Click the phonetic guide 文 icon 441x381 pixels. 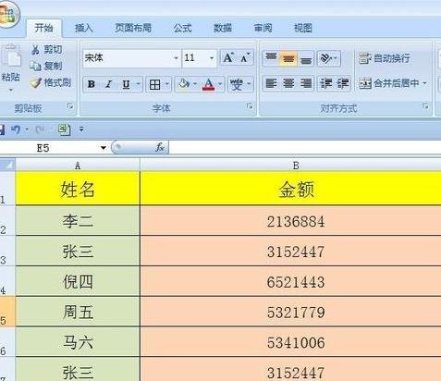click(x=237, y=84)
